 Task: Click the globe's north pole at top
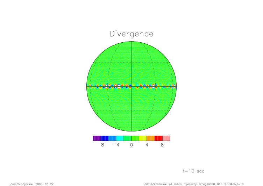tap(131, 42)
